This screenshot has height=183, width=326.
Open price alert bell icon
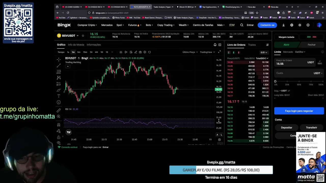point(215,45)
